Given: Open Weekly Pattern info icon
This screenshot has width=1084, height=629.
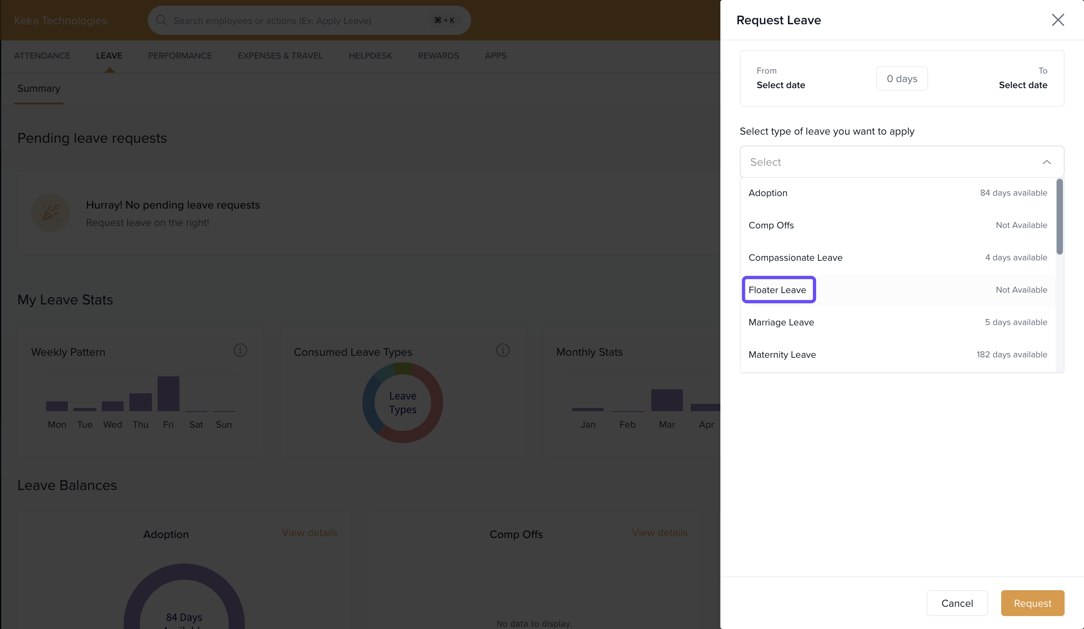Looking at the screenshot, I should [x=240, y=350].
